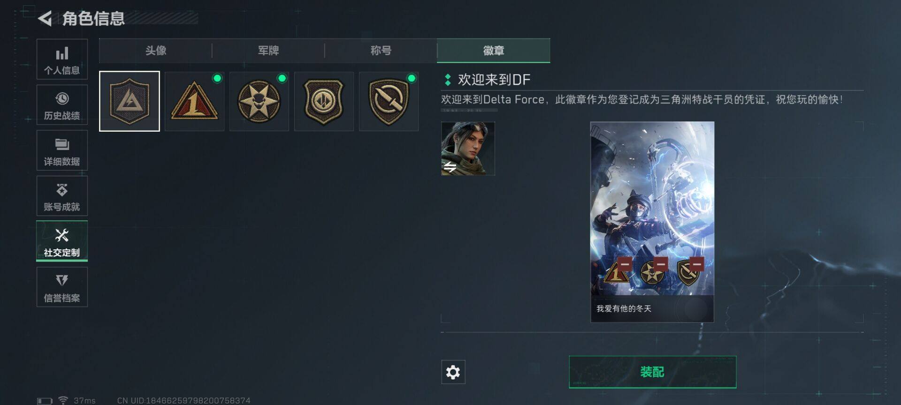This screenshot has height=405, width=901.
Task: Click the 装配 equip button
Action: (652, 372)
